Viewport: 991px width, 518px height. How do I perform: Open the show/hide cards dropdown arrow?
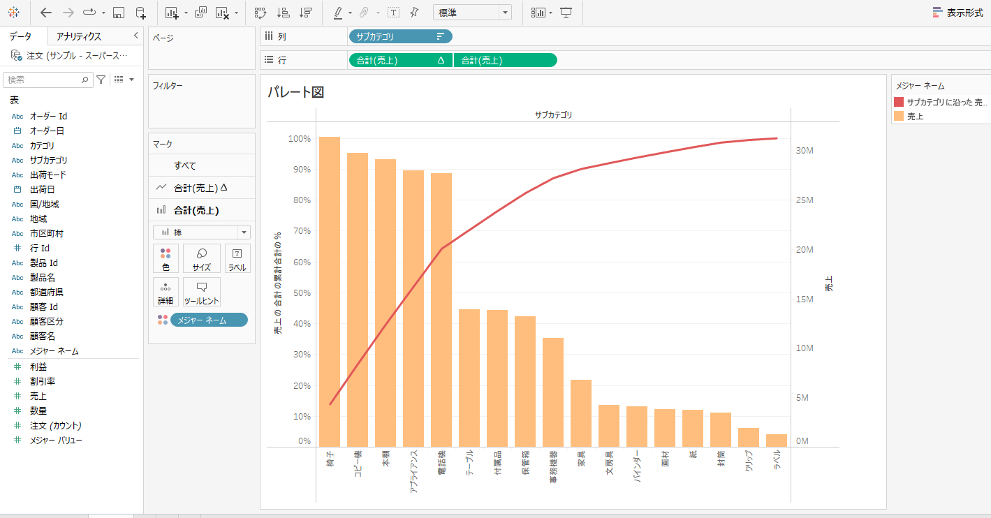tap(551, 13)
